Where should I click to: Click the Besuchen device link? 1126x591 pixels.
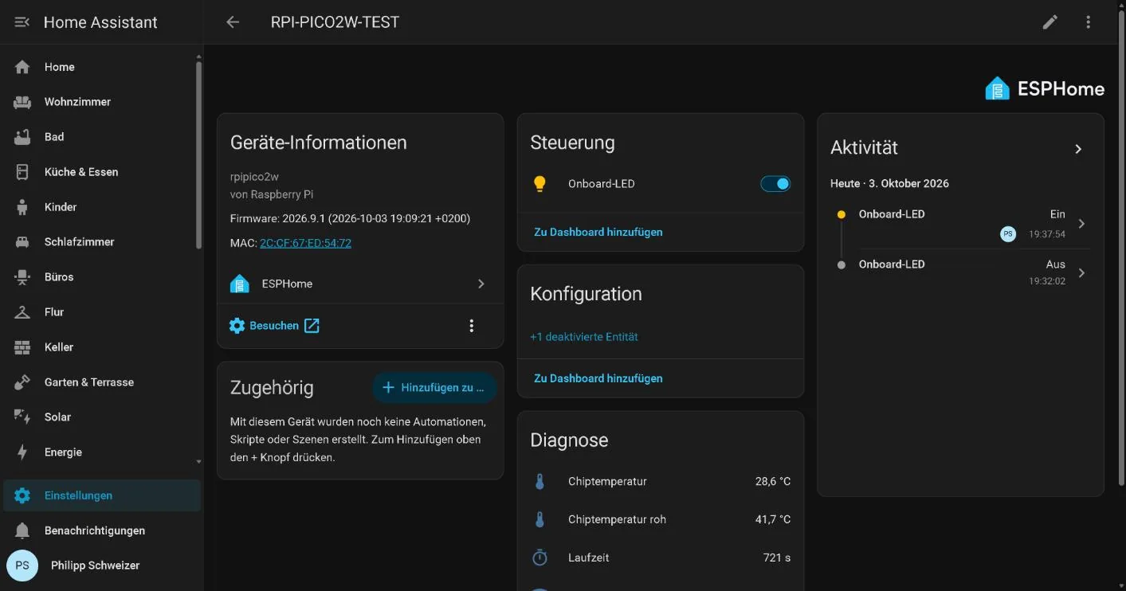coord(274,326)
